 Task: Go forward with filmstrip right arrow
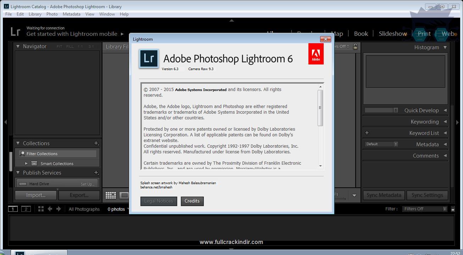[x=59, y=209]
